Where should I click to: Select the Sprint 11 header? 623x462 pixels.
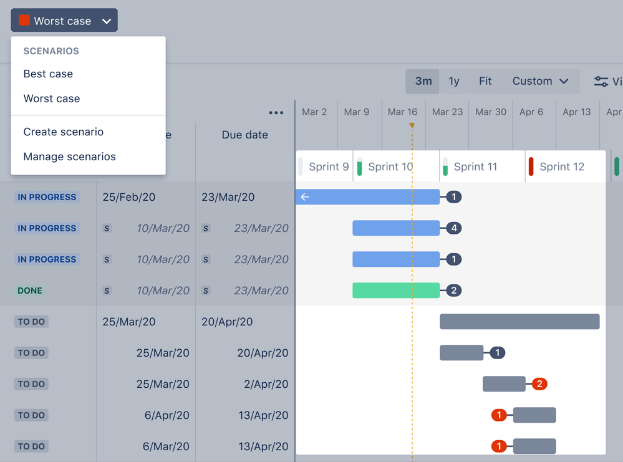click(x=482, y=166)
